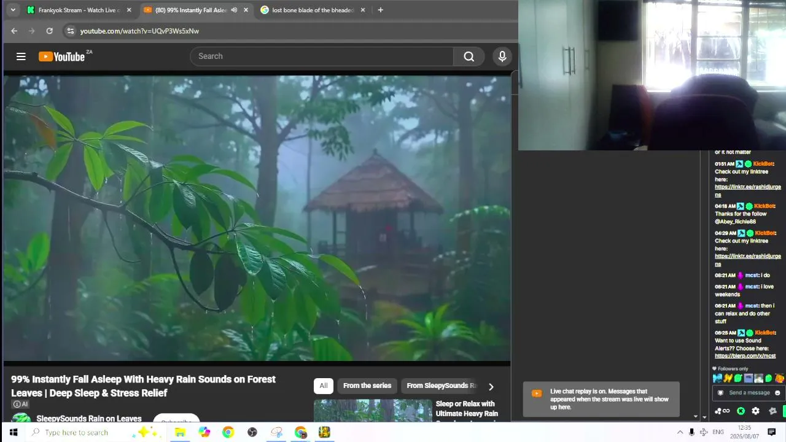
Task: Pick the yellow emote in chat row
Action: (728, 378)
